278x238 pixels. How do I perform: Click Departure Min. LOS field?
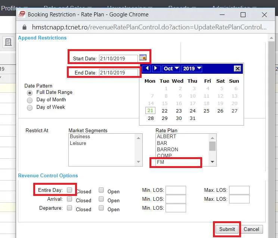coord(176,208)
